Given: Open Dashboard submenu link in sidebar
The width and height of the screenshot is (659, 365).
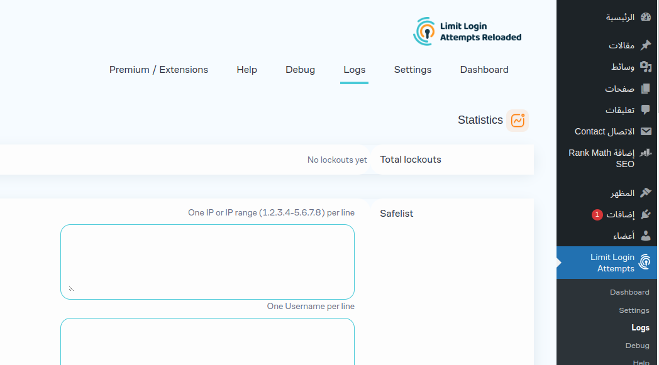Looking at the screenshot, I should [x=629, y=292].
